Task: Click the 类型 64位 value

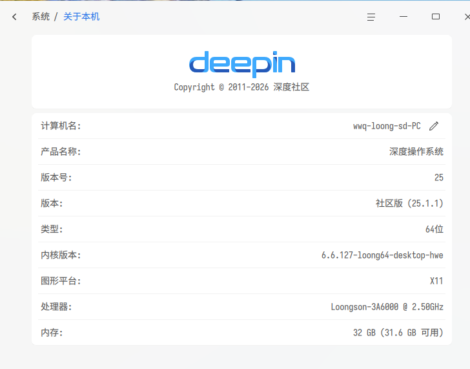Action: click(434, 229)
